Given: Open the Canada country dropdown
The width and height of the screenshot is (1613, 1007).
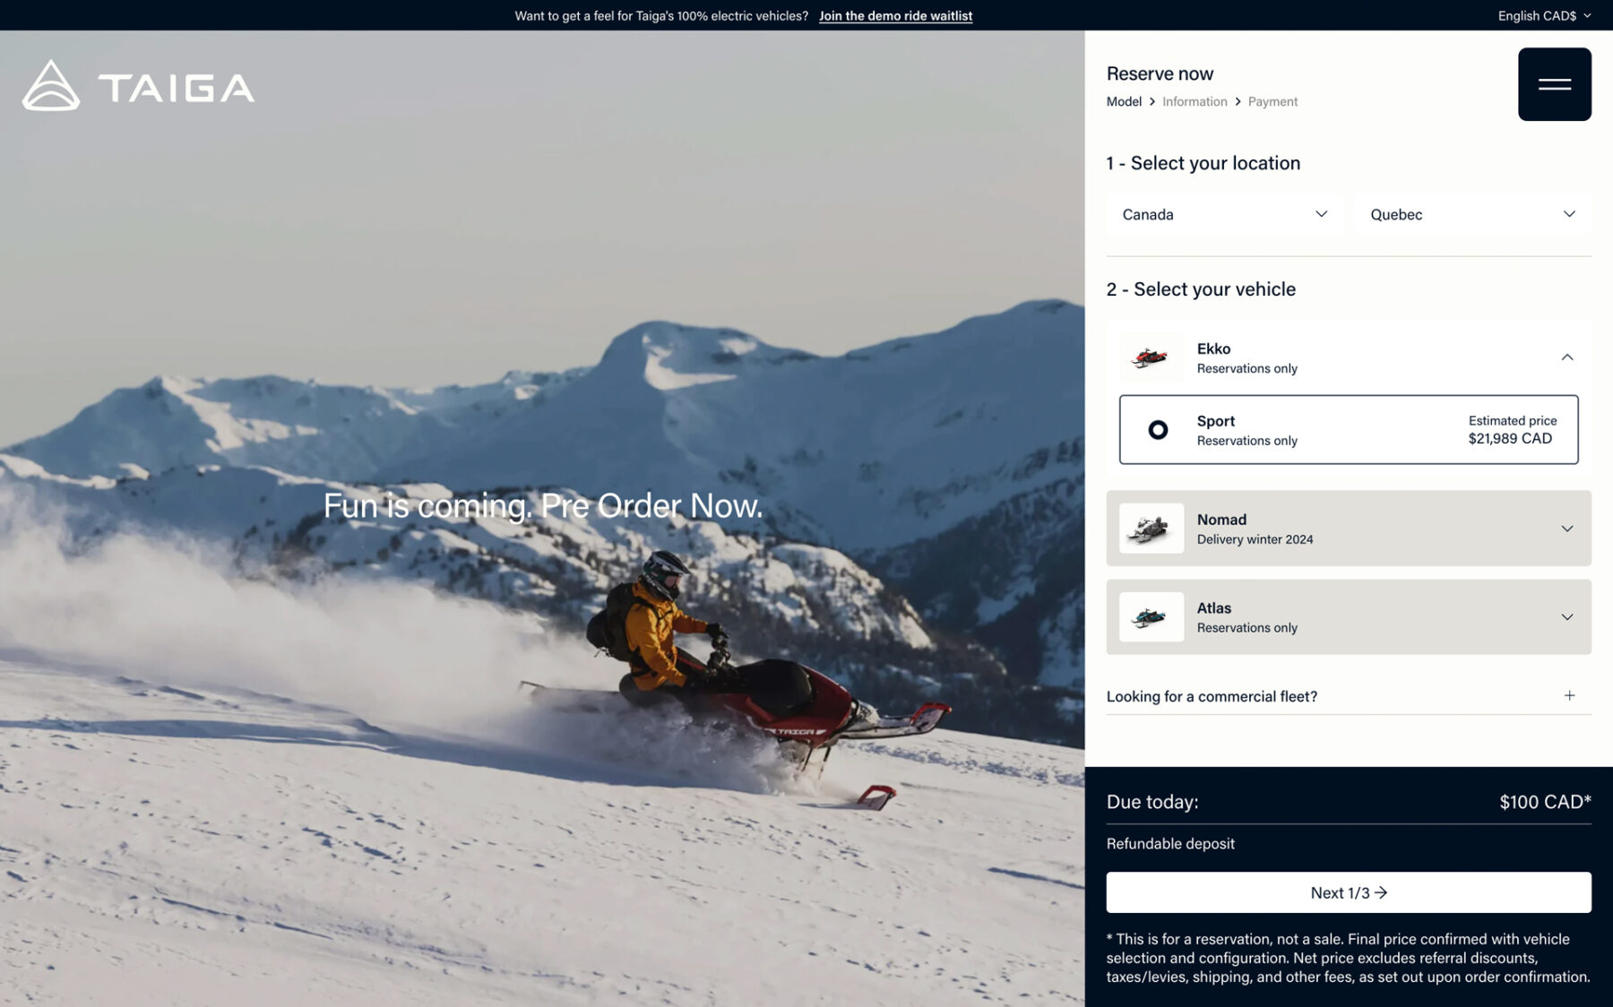Looking at the screenshot, I should (x=1223, y=214).
